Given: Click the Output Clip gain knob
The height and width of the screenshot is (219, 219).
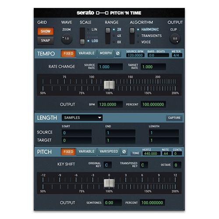Looking at the screenshot, I should tap(175, 39).
